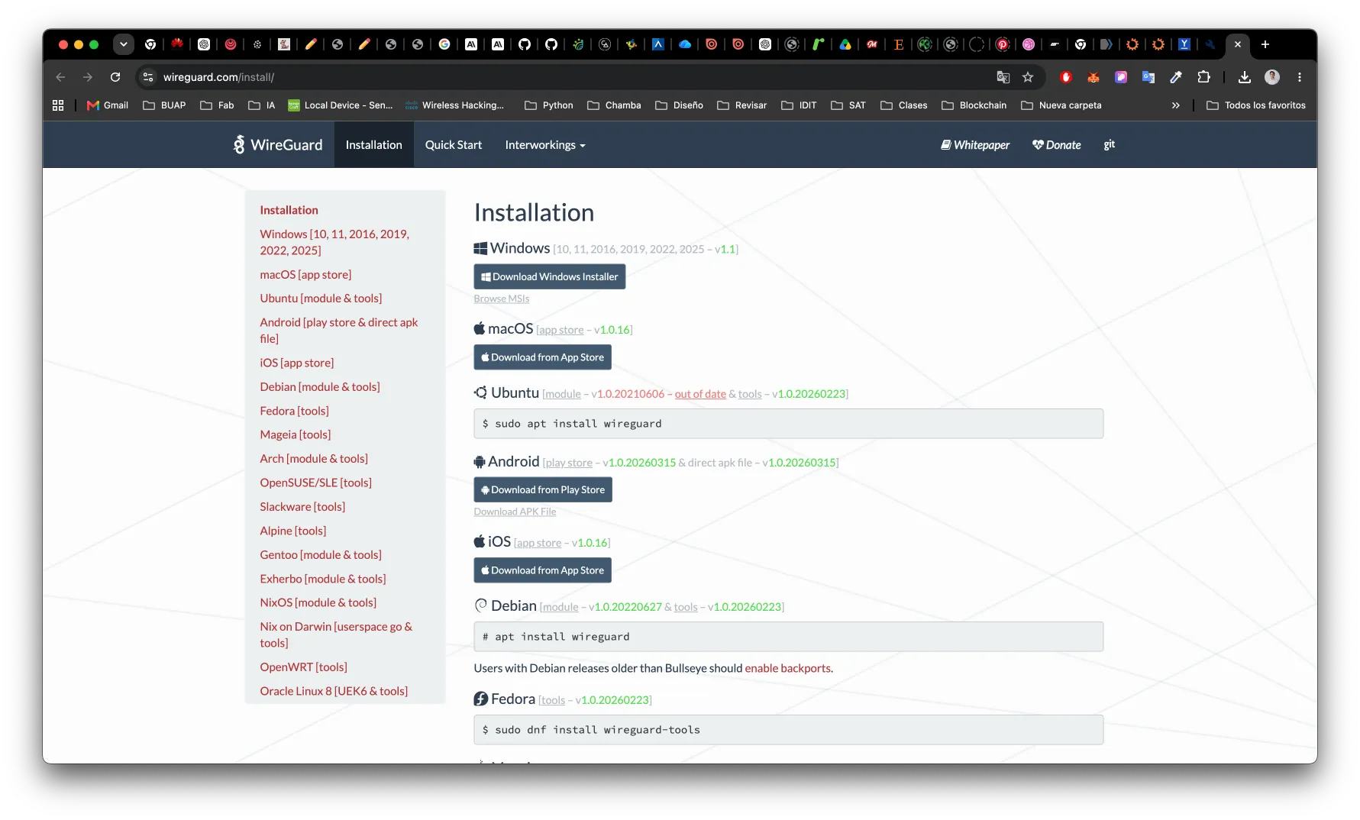Click macOS Download from App Store button
This screenshot has height=820, width=1360.
[x=543, y=357]
